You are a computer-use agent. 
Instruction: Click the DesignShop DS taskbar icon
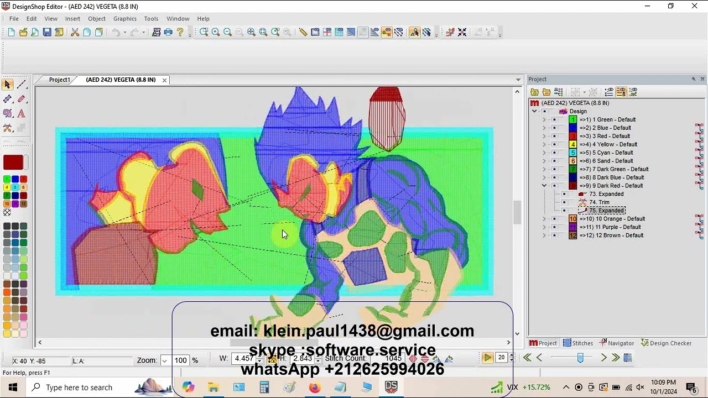pyautogui.click(x=391, y=387)
